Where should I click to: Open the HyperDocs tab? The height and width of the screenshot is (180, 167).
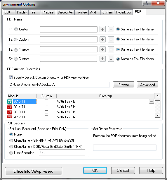[123, 12]
